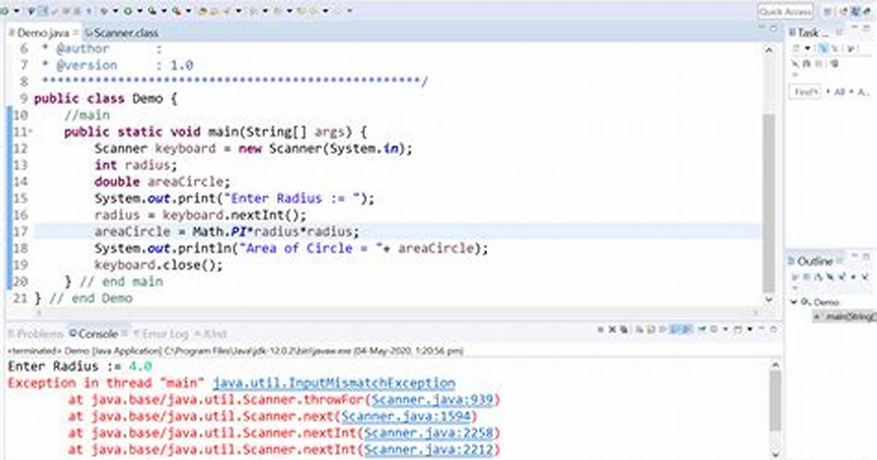Screen dimensions: 877x460
Task: Toggle Scroll Lock in the Console toolbar
Action: pos(650,329)
